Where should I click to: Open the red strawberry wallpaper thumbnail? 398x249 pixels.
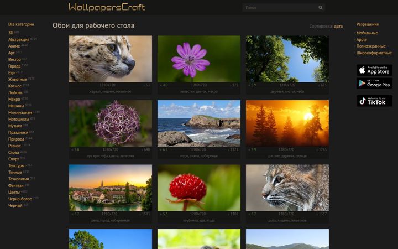click(199, 188)
